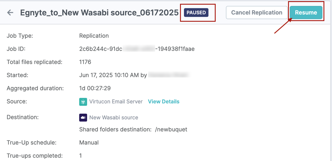Click the Egnyte source icon
332x161 pixels.
(83, 102)
